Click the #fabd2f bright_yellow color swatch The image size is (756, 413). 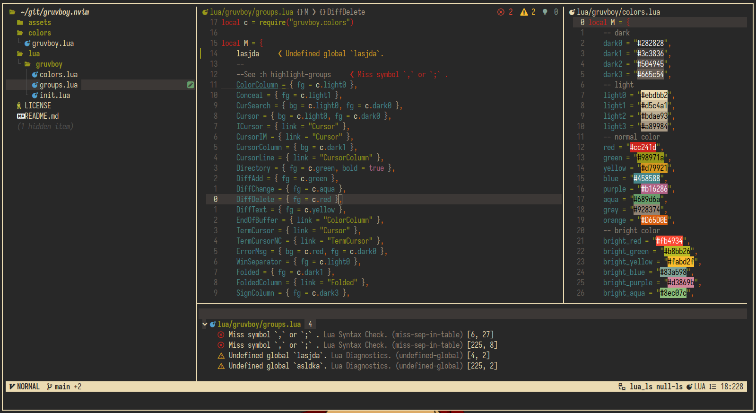tap(681, 262)
